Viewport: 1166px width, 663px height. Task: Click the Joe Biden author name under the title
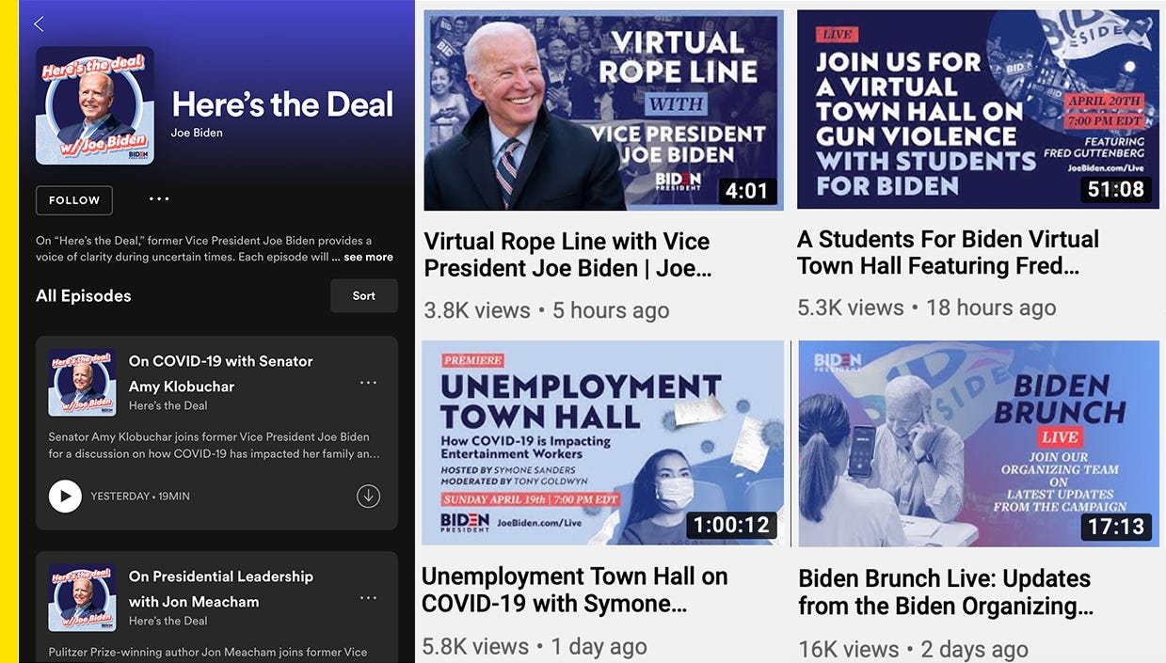(197, 133)
